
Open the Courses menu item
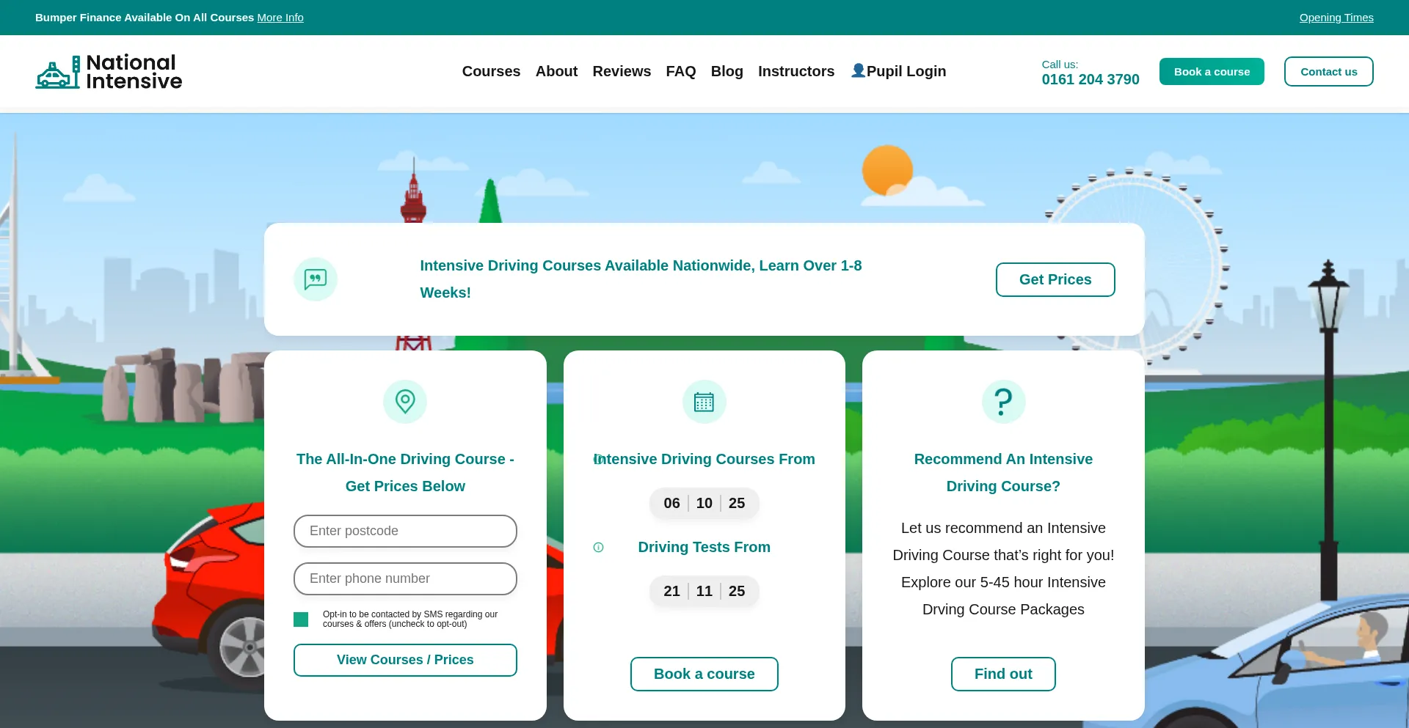tap(491, 71)
